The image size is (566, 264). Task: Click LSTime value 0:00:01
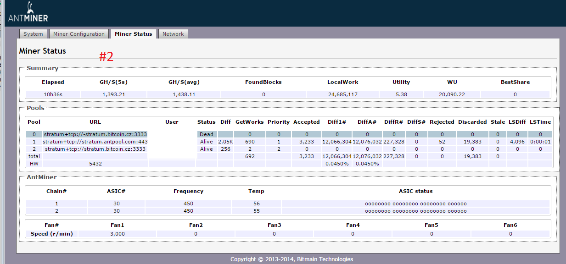point(540,142)
